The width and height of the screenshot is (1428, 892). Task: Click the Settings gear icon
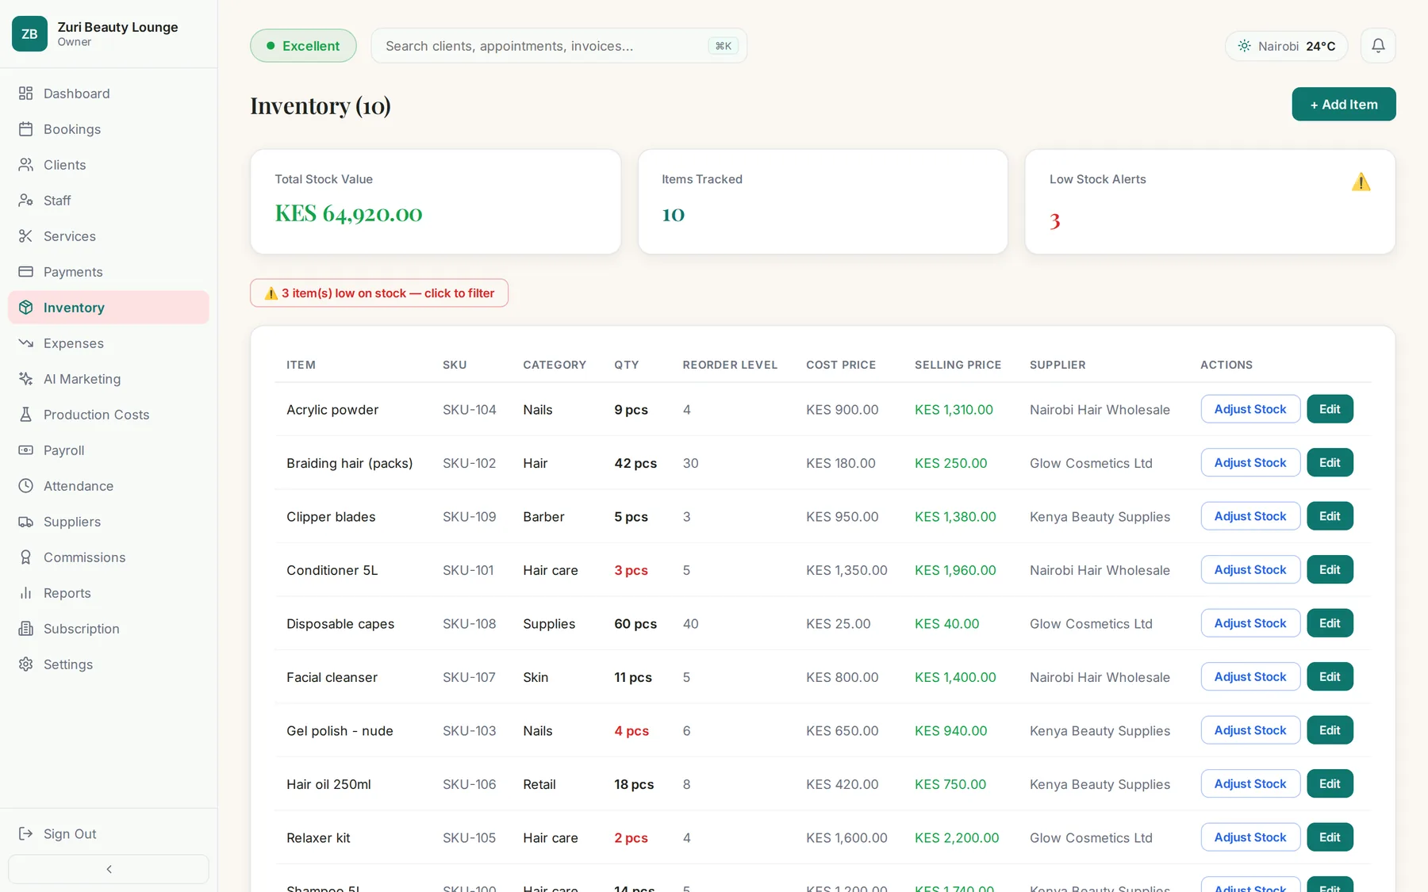[26, 664]
